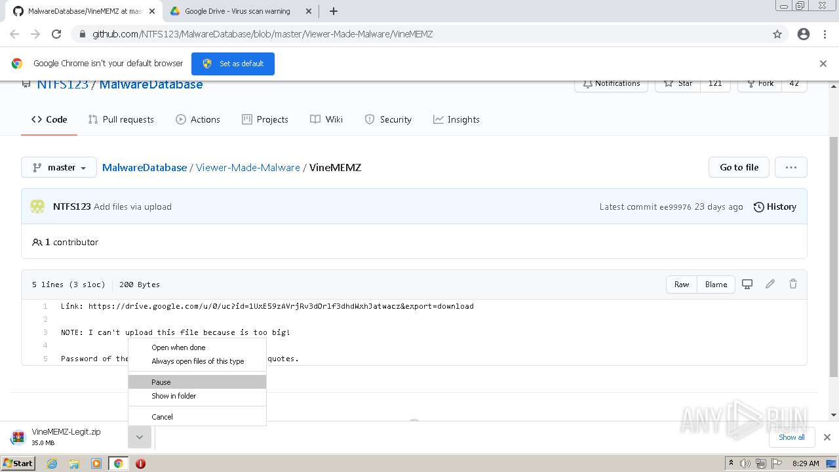Close the Google Drive virus scan tab
Viewport: 839px width, 472px height.
point(310,11)
